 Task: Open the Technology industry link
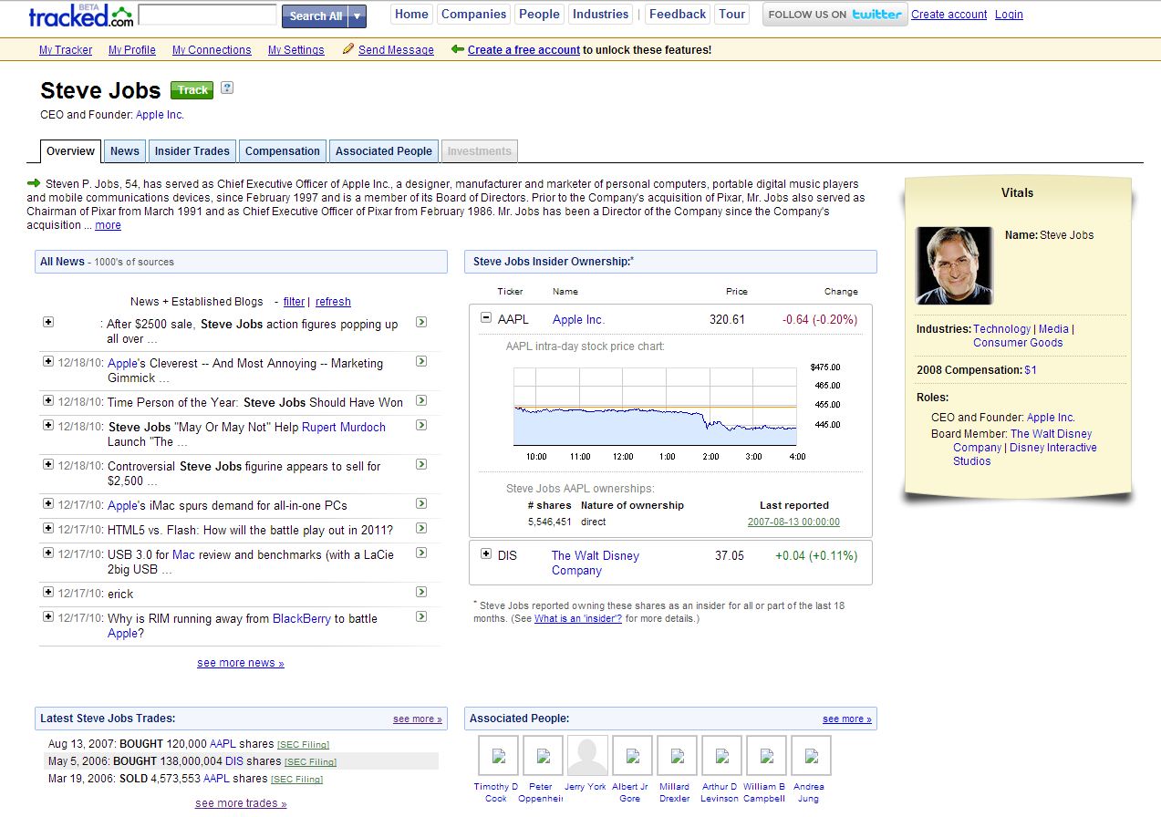(x=1001, y=329)
